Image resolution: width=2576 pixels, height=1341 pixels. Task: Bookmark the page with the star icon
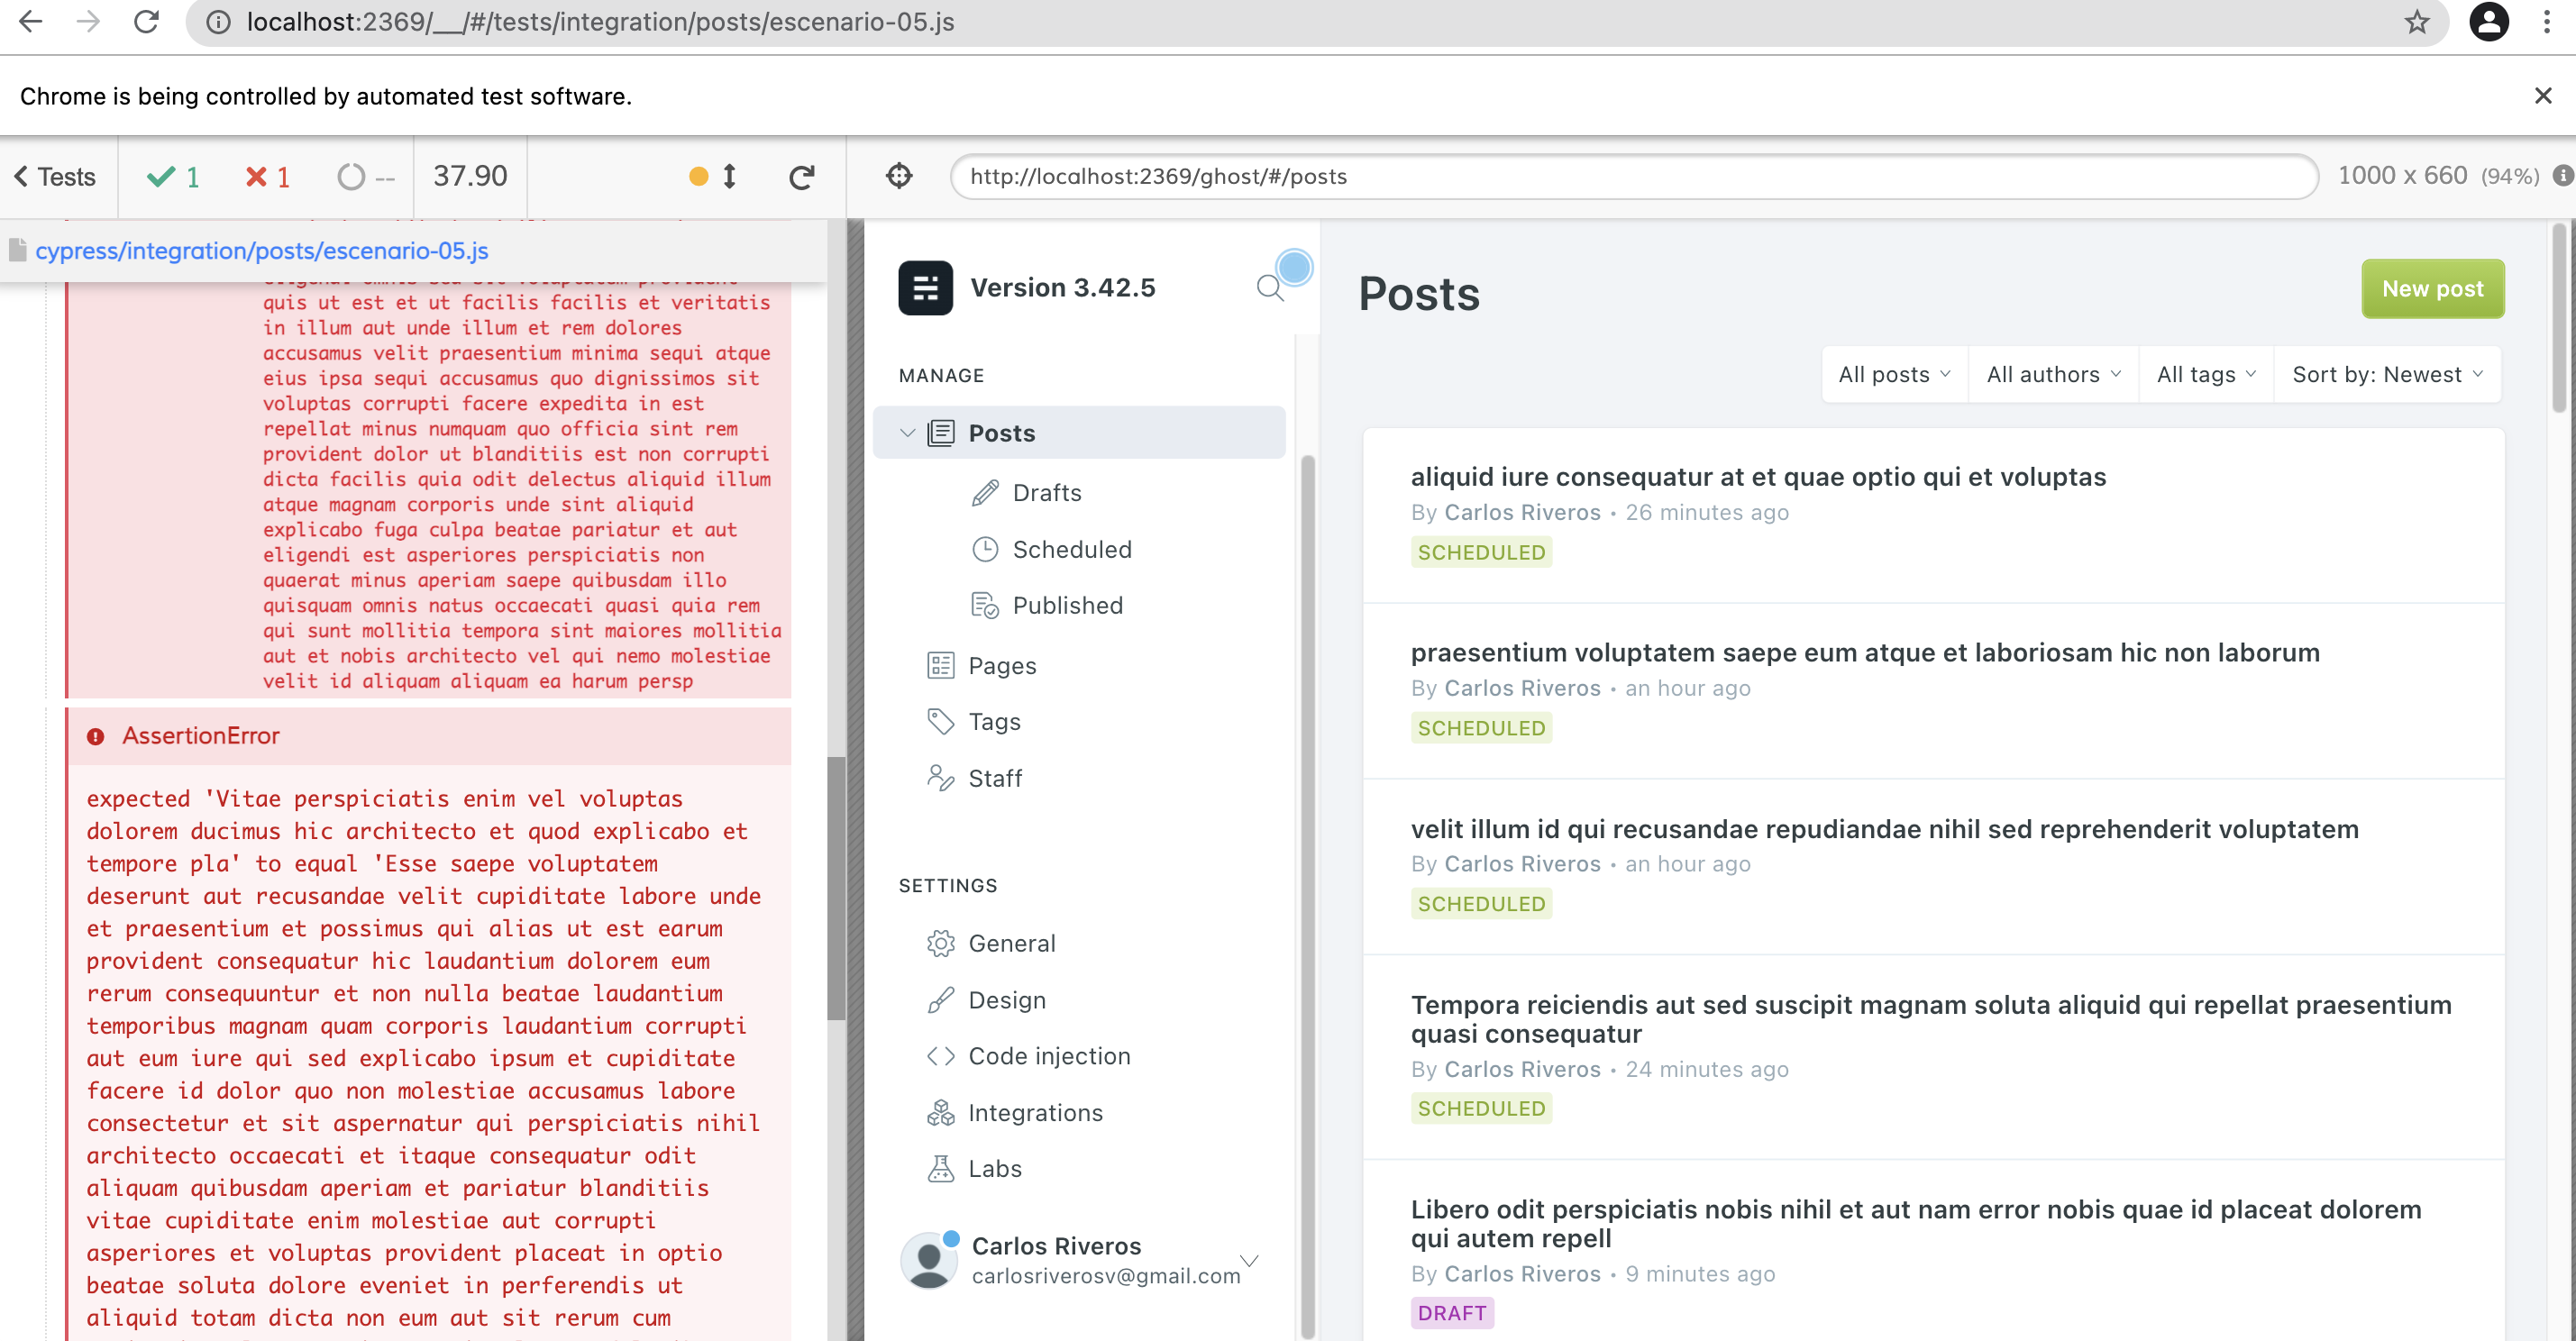pos(2416,22)
